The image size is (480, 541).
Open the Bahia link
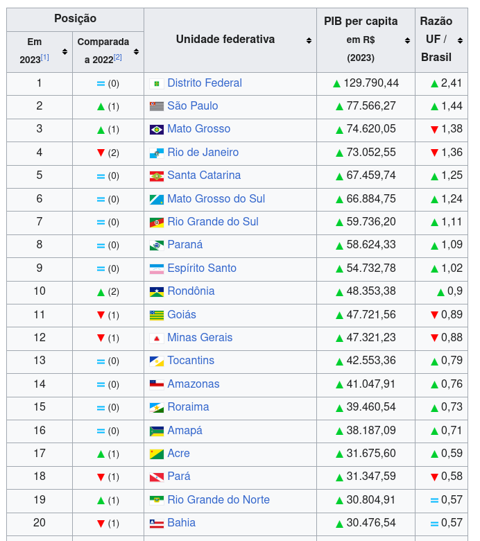pos(182,523)
